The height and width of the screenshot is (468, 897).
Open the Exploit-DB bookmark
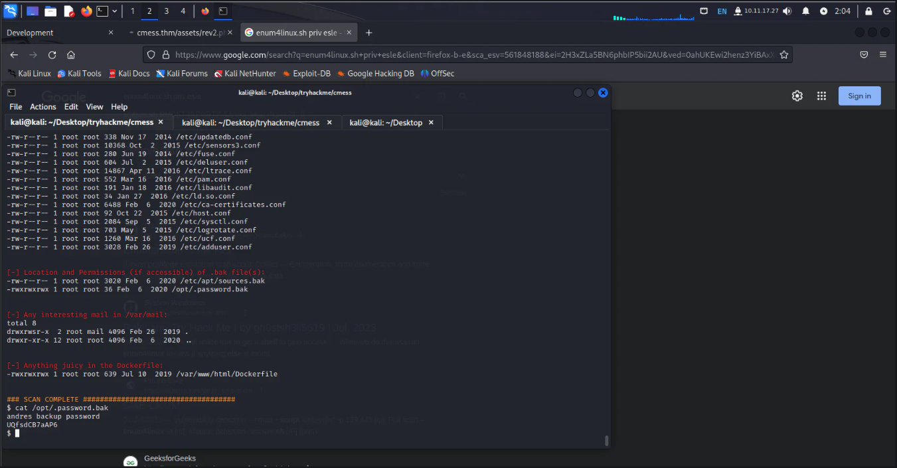coord(311,74)
